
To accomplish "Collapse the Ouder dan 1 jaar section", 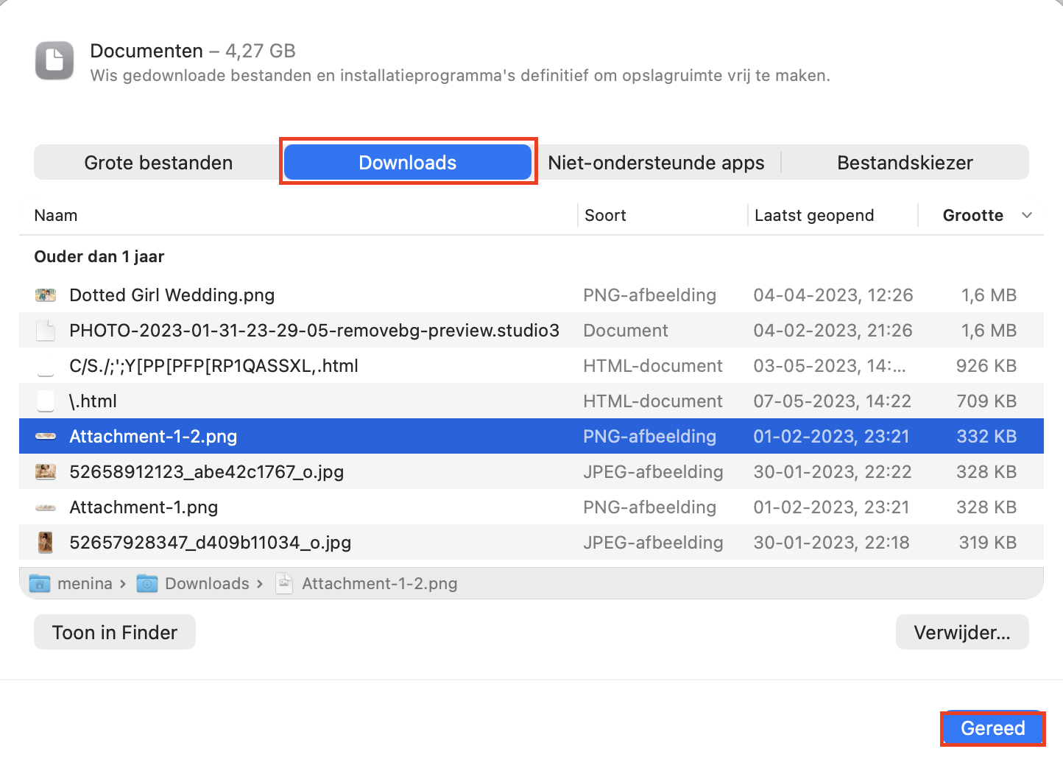I will [99, 256].
